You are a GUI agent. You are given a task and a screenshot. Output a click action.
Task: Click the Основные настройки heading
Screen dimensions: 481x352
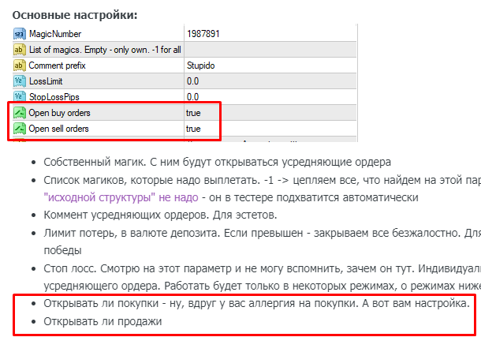75,15
